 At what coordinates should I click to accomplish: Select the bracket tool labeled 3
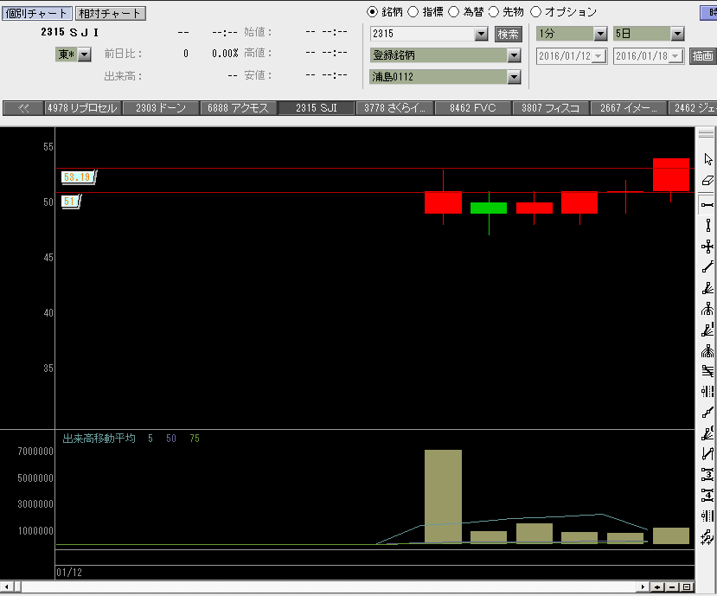[707, 474]
